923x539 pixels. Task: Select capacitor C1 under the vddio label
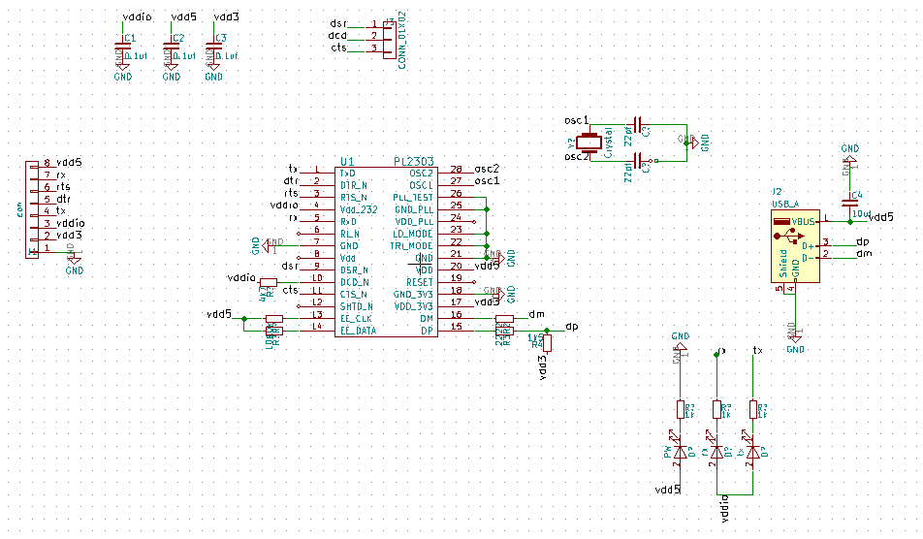(x=122, y=46)
